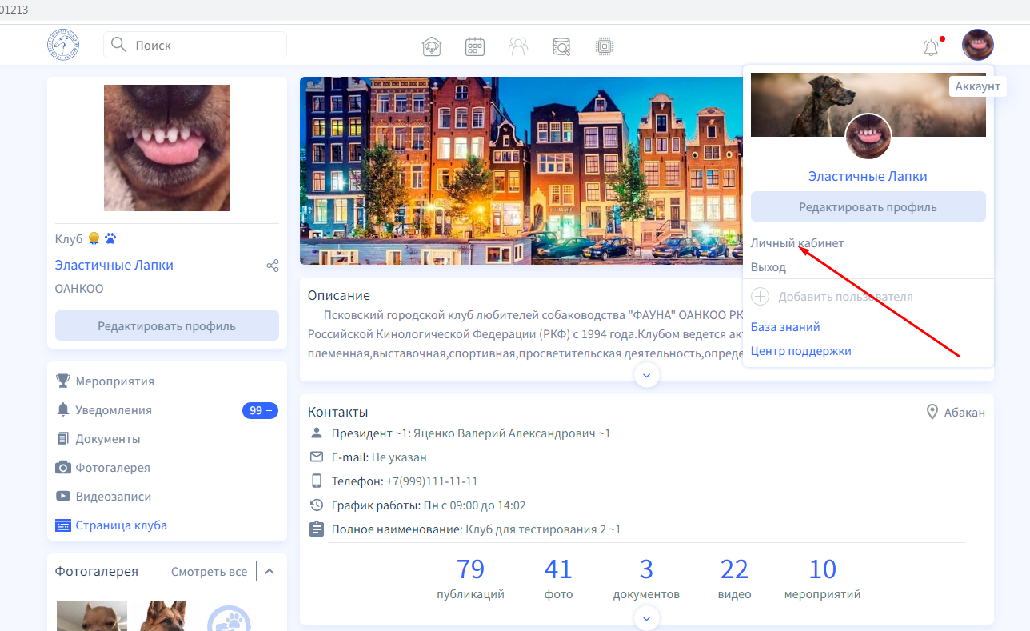Screen dimensions: 1030x631
Task: Click the home doghouse icon in navbar
Action: (x=432, y=46)
